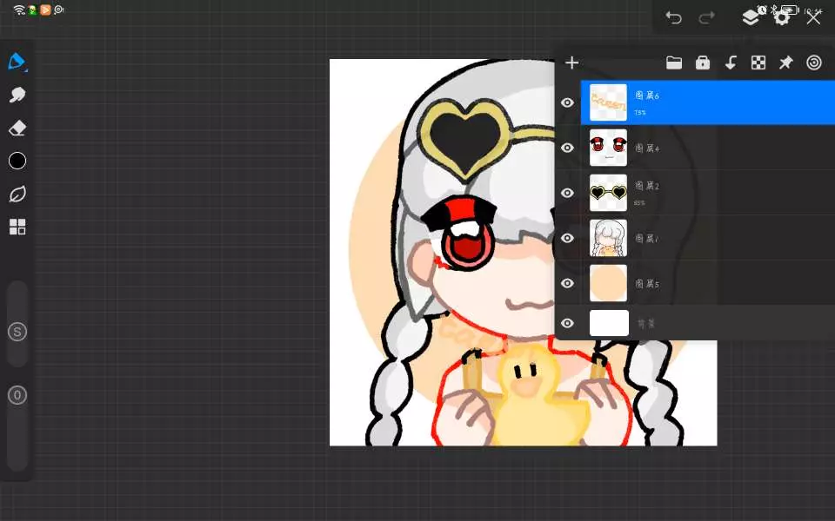Lock the layer with padlock icon
This screenshot has width=835, height=521.
tap(703, 63)
